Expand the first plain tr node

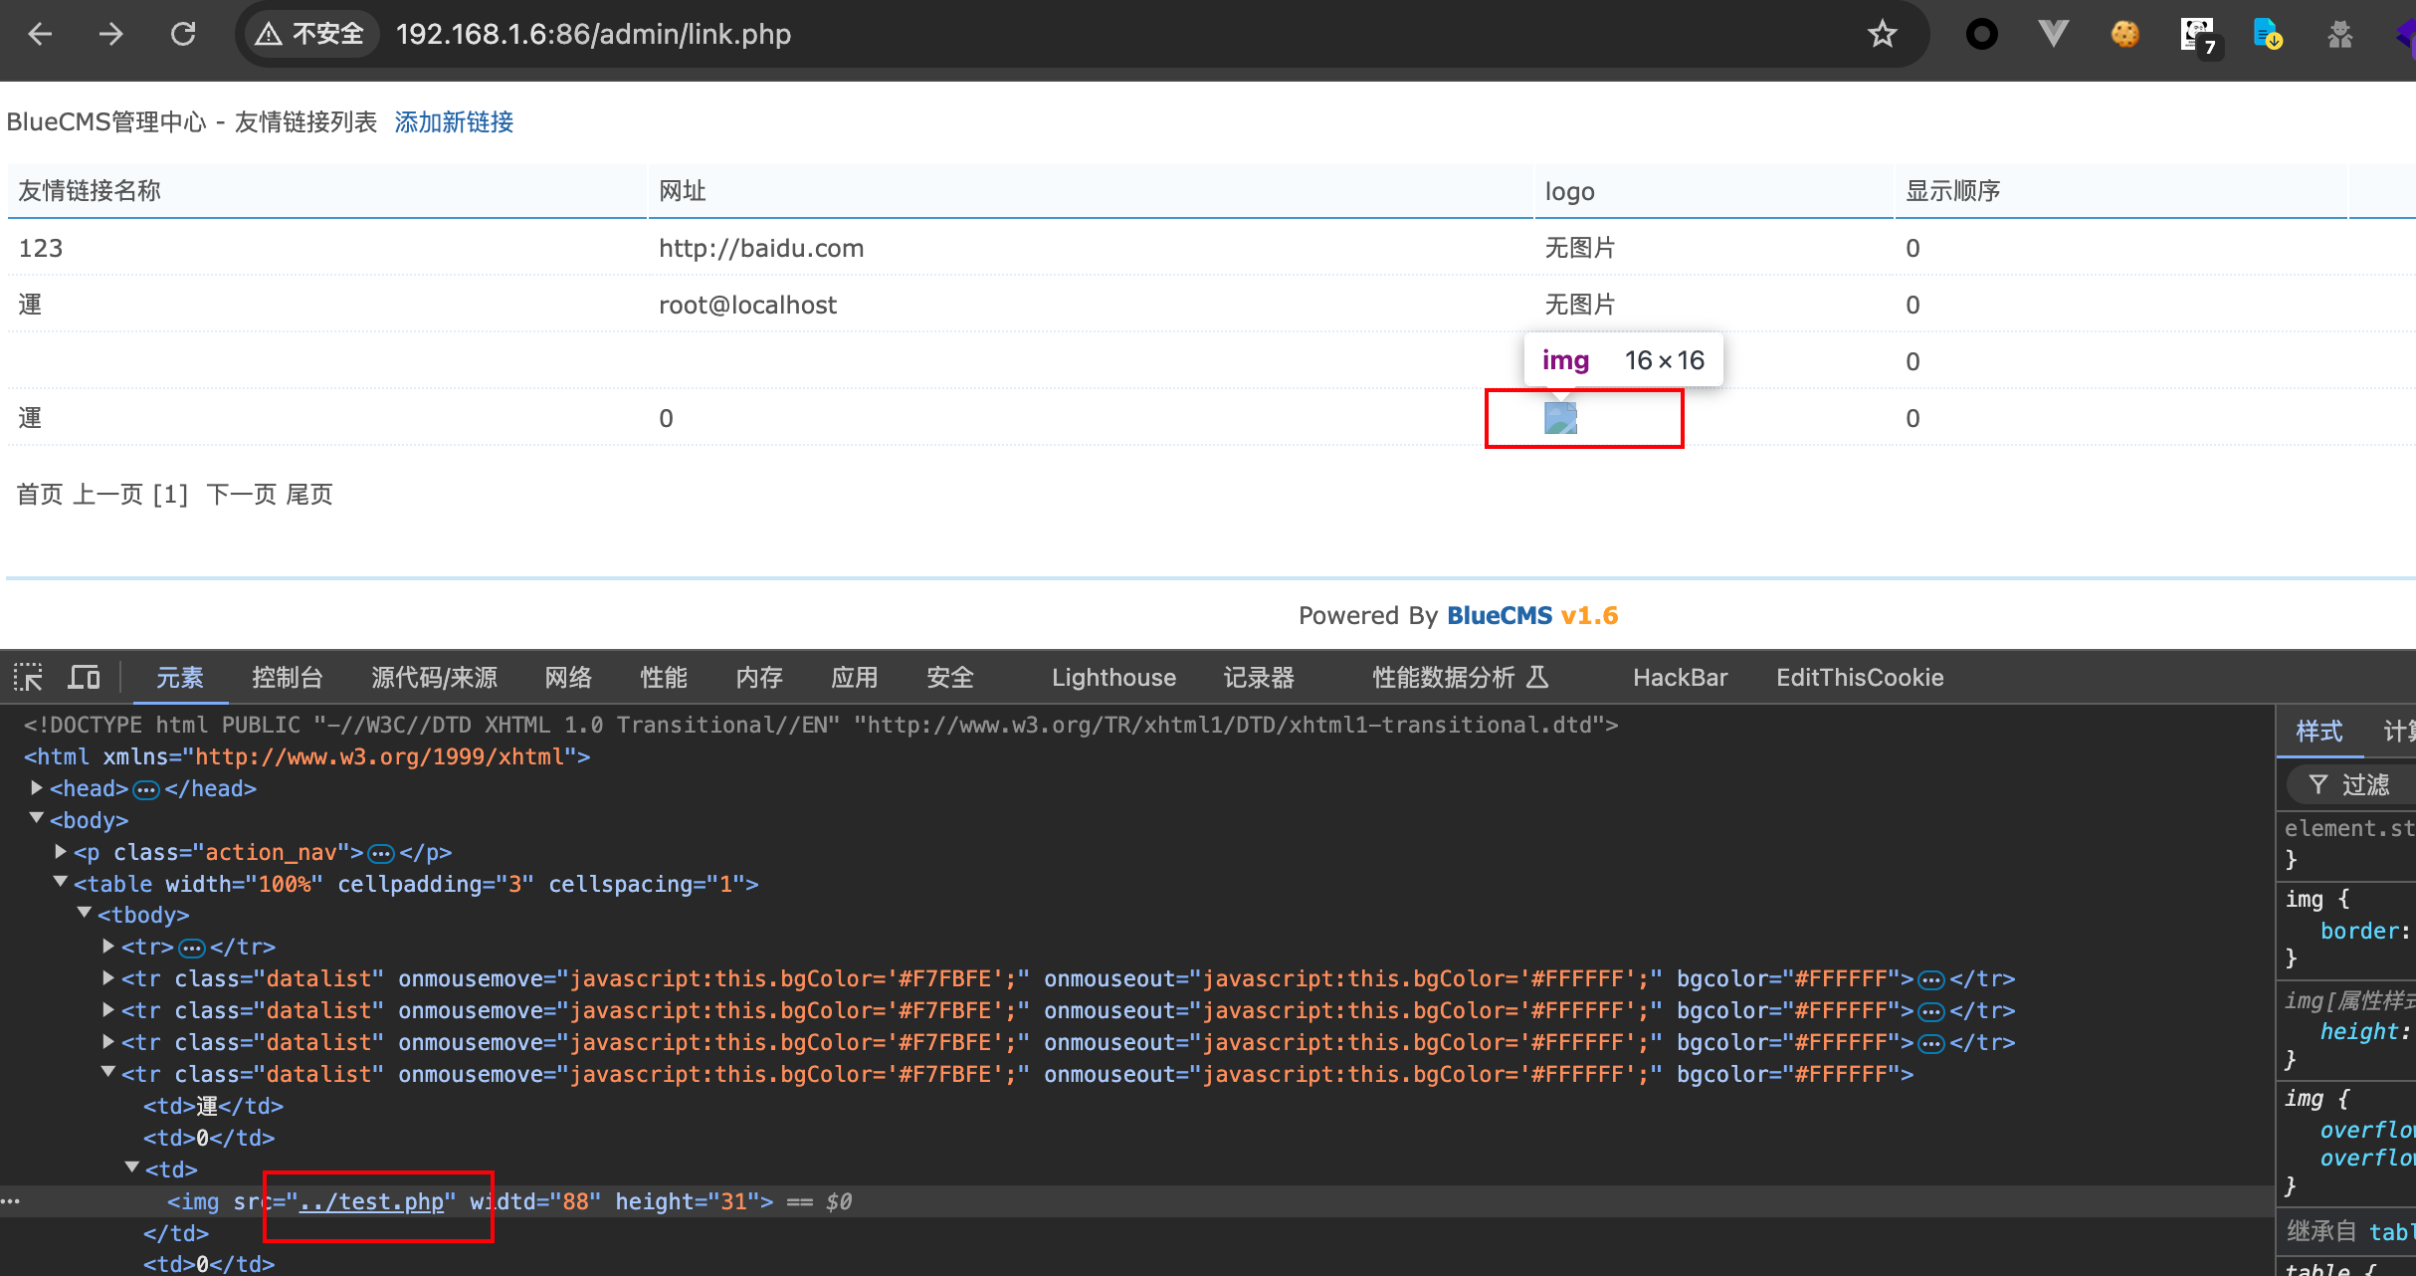pos(108,947)
